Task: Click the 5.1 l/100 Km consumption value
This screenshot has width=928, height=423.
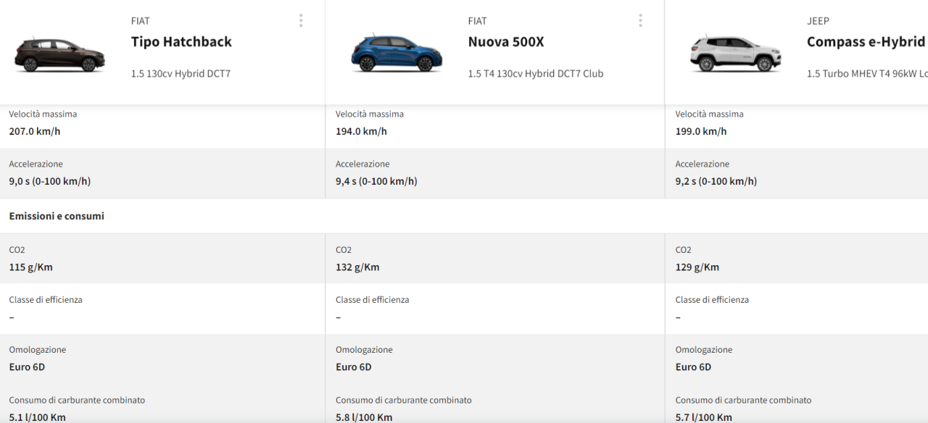Action: 38,417
